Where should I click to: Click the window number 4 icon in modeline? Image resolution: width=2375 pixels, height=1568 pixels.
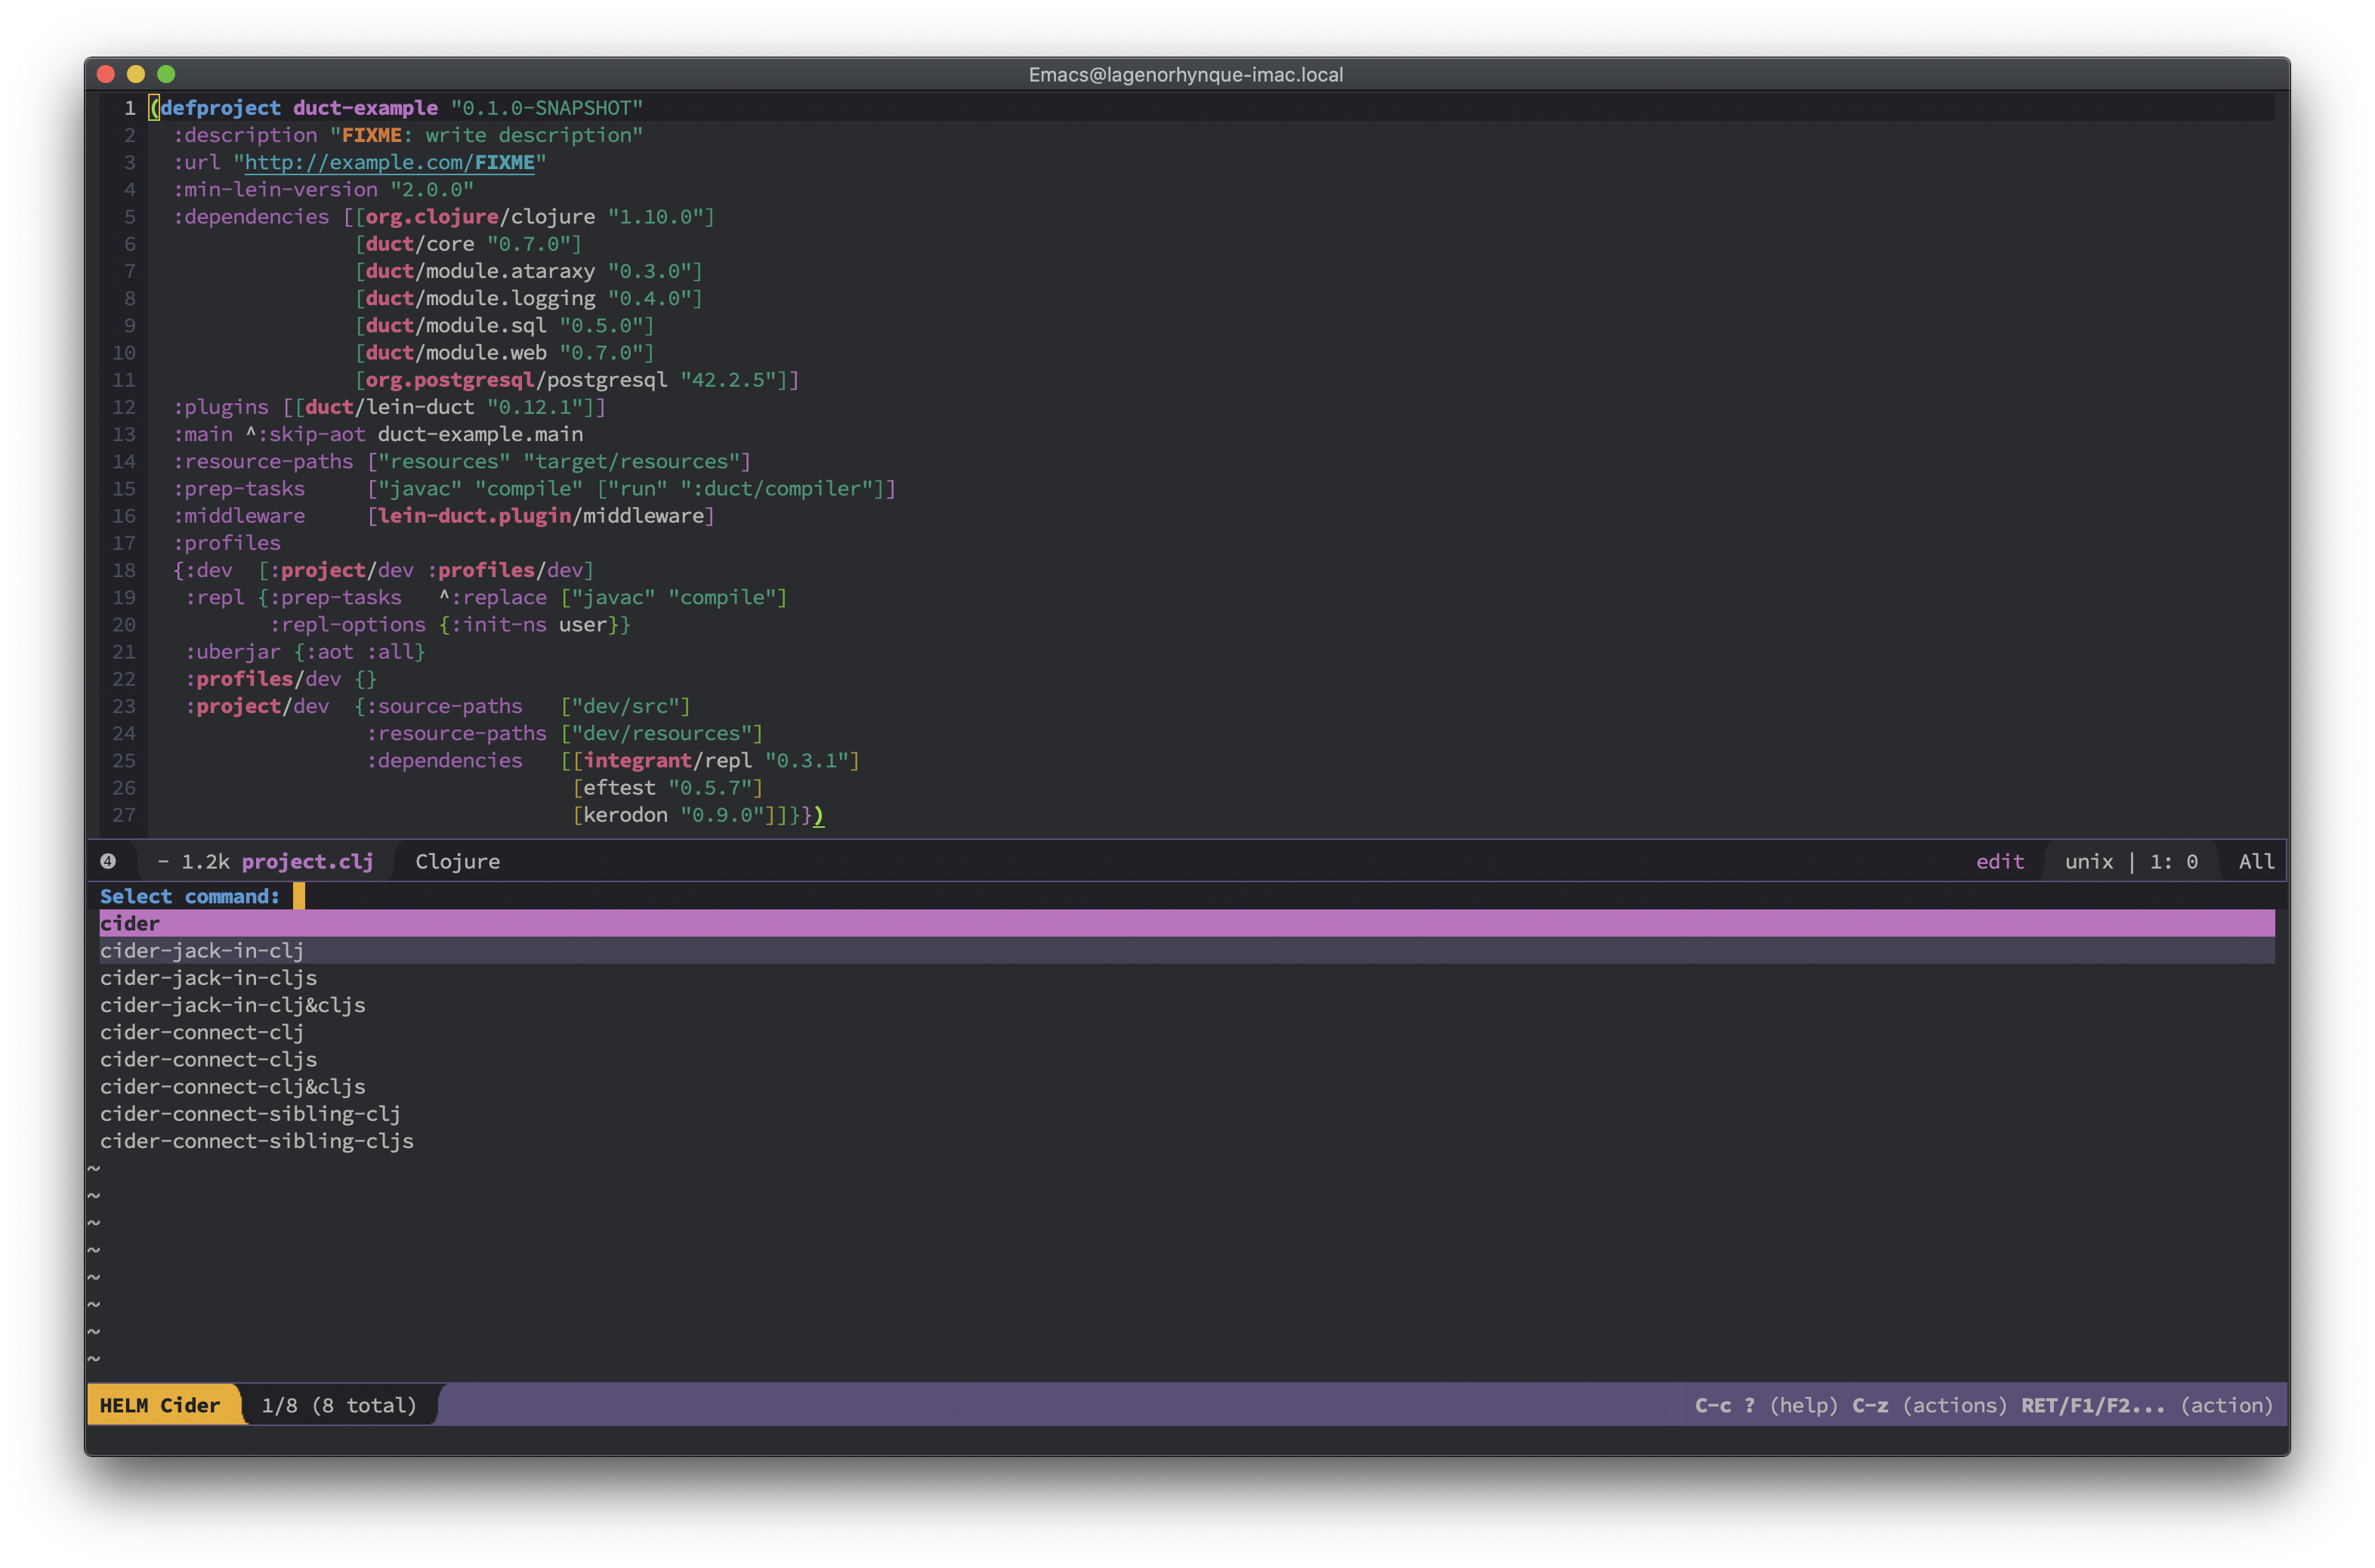[108, 861]
